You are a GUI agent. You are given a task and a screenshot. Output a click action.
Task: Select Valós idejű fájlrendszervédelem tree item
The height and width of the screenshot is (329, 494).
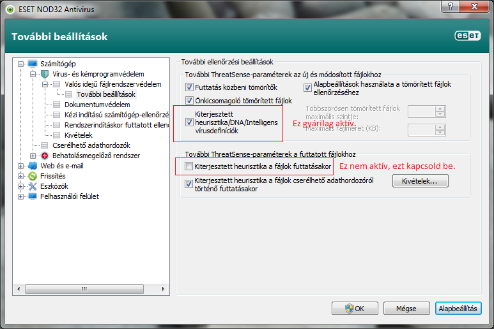click(112, 84)
